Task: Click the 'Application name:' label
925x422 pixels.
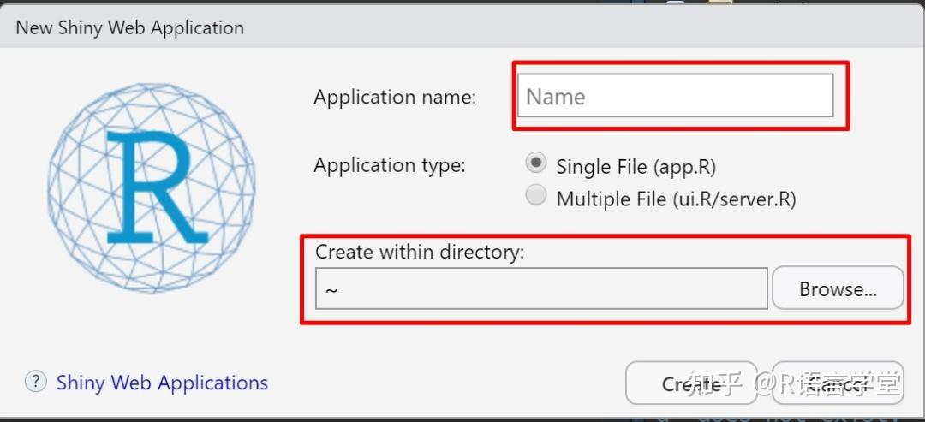Action: pyautogui.click(x=395, y=97)
